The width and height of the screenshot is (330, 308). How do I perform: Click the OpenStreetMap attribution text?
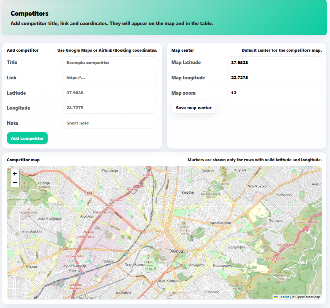tap(306, 297)
